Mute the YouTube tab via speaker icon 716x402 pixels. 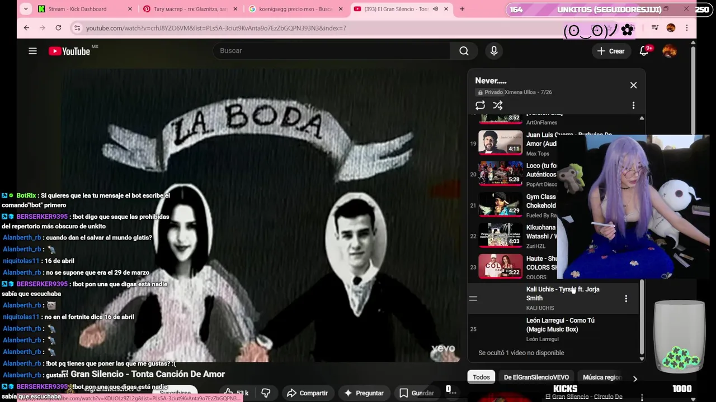(435, 9)
